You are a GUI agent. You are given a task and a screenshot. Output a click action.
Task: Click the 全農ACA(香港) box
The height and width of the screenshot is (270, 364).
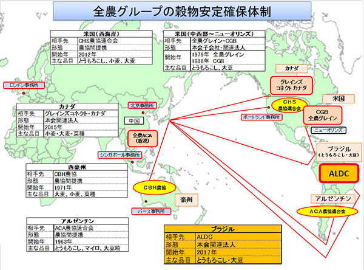(143, 138)
